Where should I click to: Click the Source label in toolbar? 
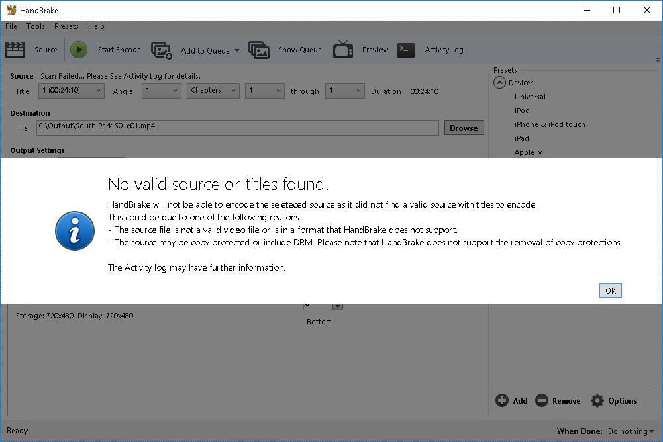click(46, 50)
